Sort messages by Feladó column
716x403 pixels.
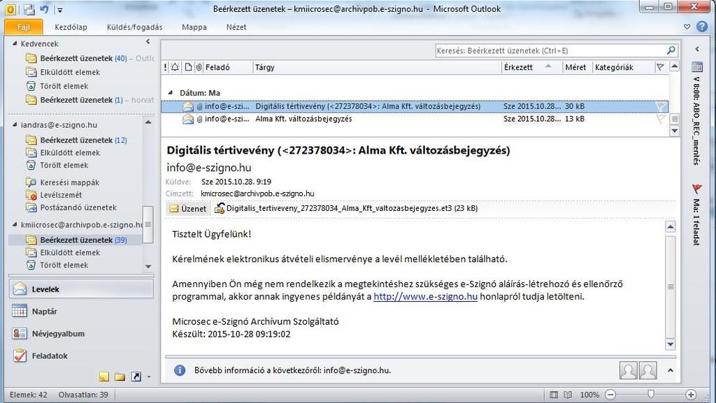tap(228, 67)
